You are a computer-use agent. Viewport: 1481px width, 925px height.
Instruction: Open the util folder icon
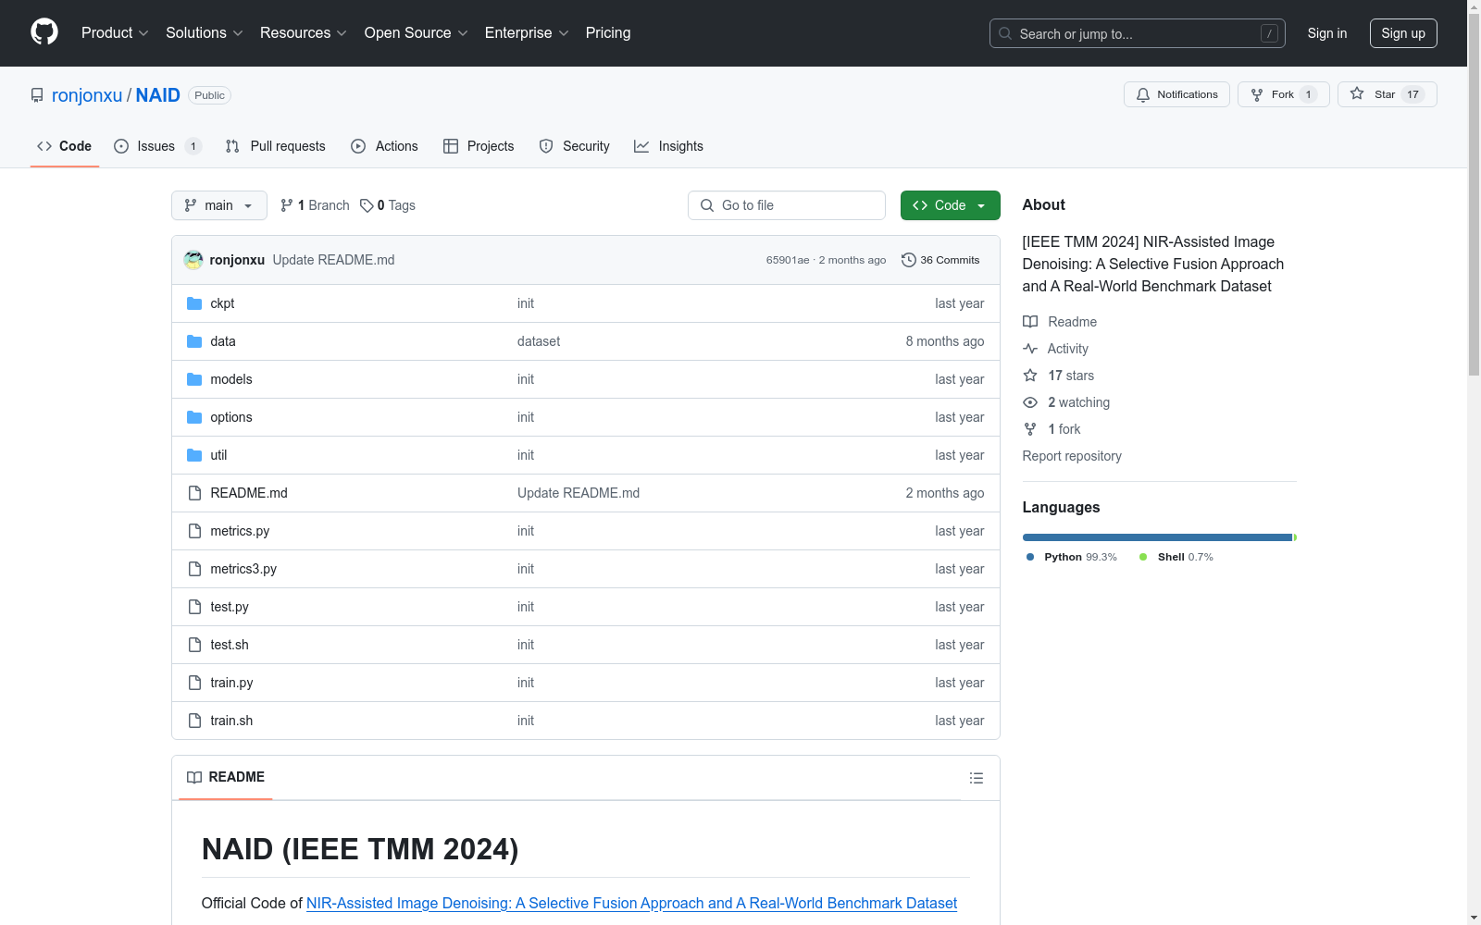(194, 455)
